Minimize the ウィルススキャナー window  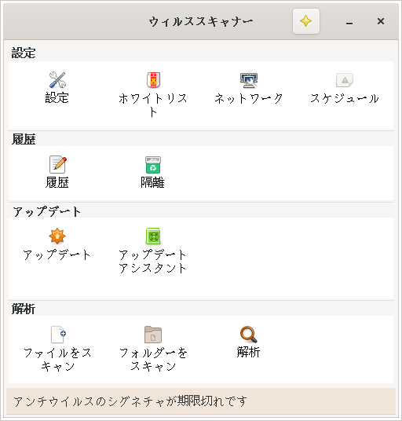click(x=349, y=21)
